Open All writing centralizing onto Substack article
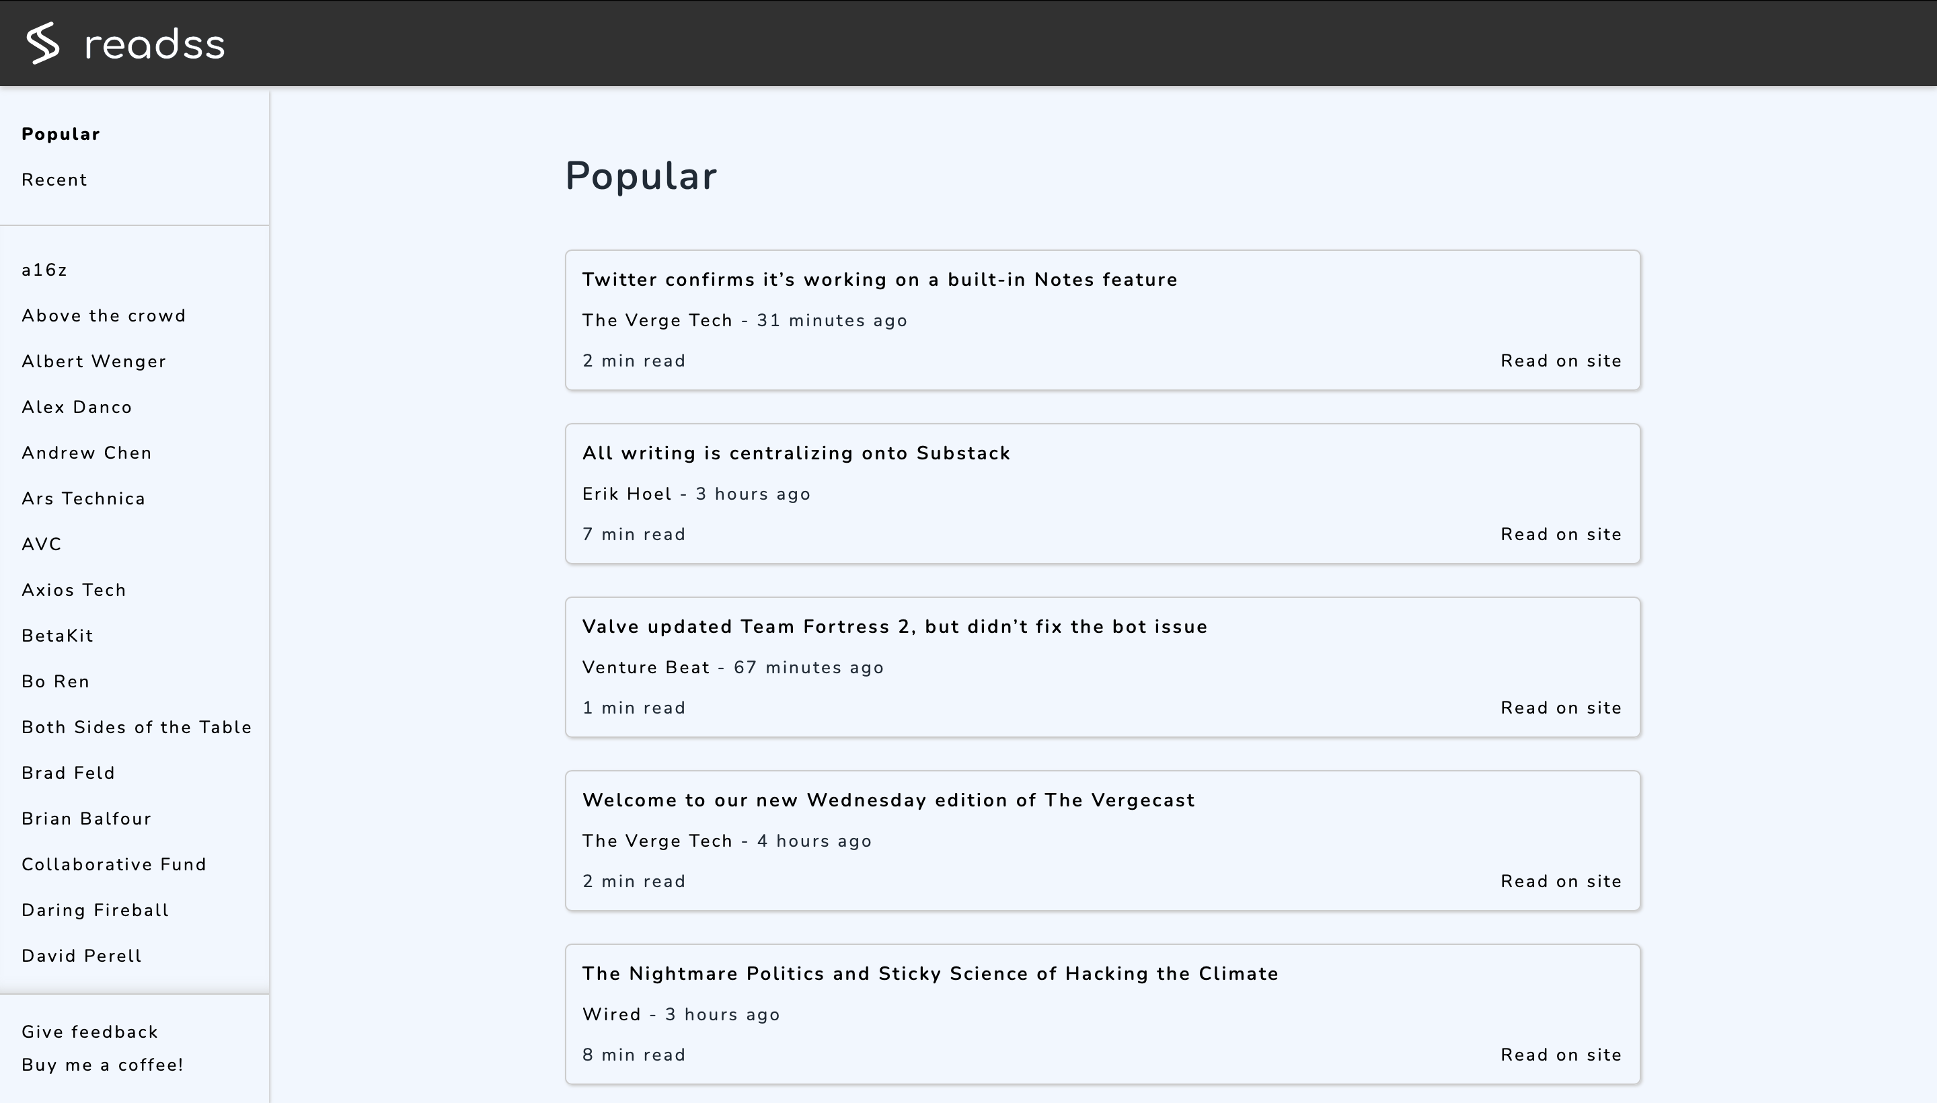1937x1103 pixels. coord(796,453)
